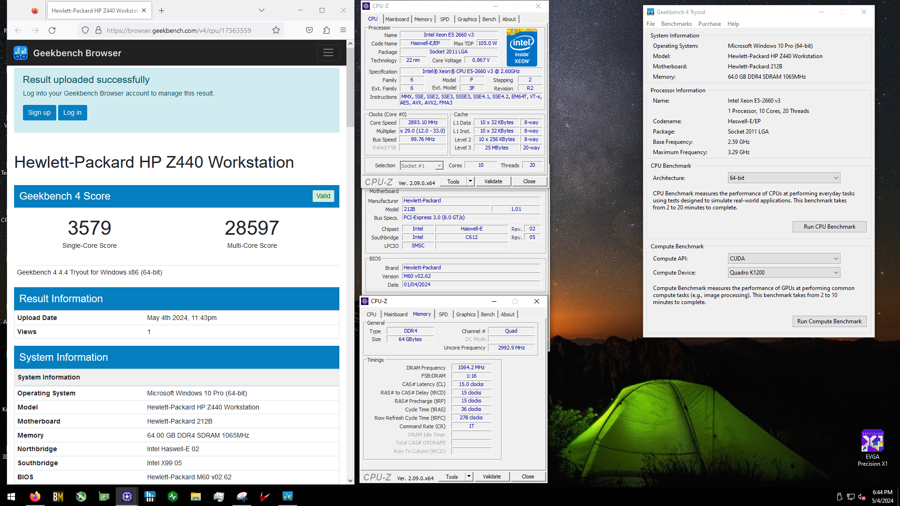This screenshot has height=506, width=900.
Task: Open the Windows Start menu
Action: point(11,497)
